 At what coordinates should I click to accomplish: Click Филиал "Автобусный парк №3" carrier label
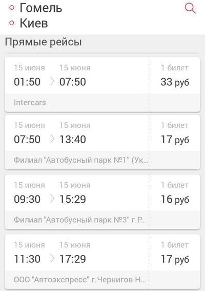click(80, 220)
